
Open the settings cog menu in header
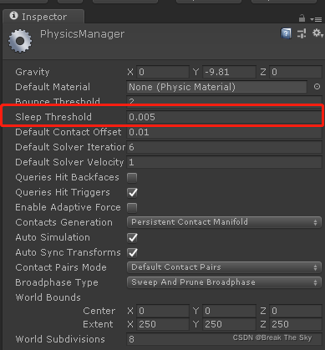pos(317,33)
